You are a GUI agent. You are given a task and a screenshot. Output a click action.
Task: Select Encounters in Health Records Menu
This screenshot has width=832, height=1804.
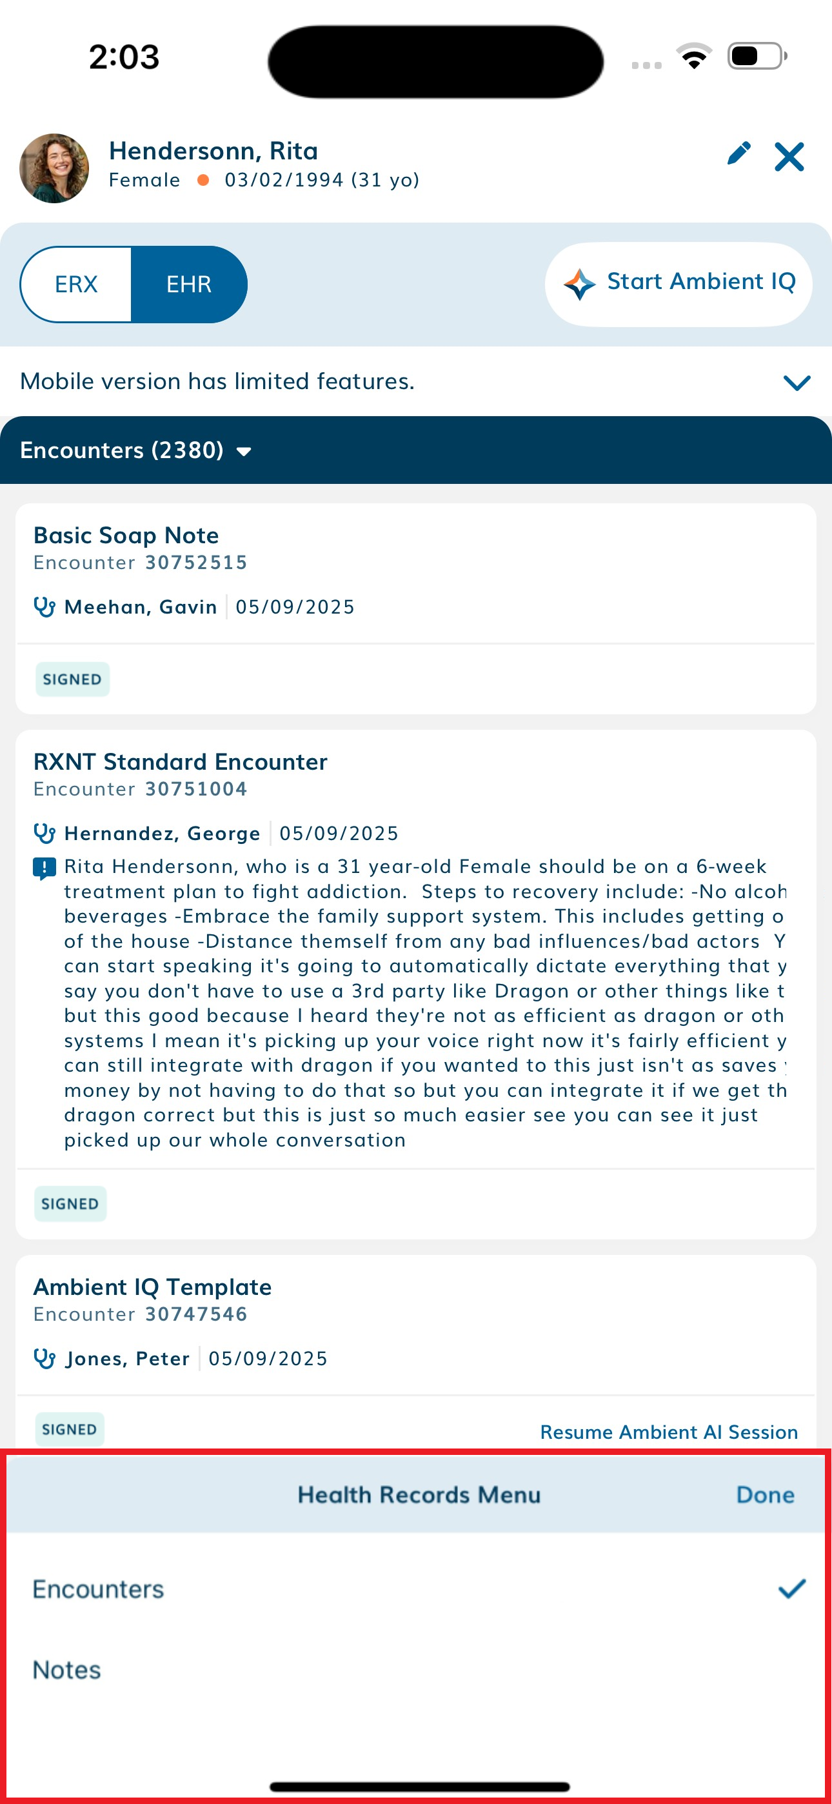click(x=416, y=1589)
